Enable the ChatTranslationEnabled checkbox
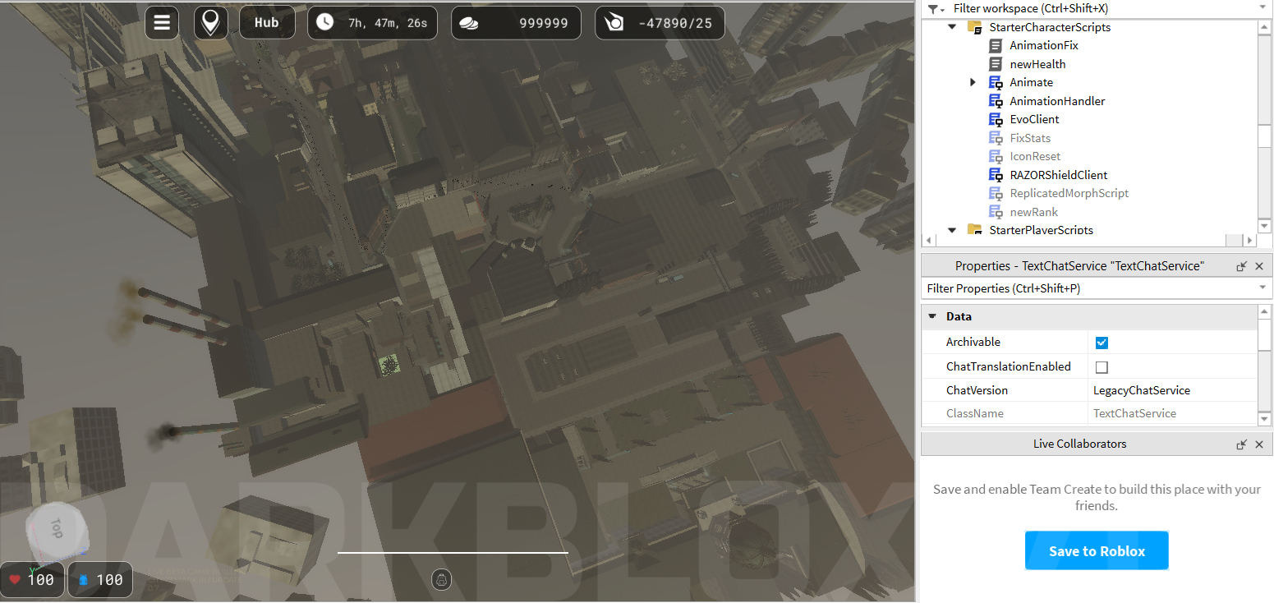Image resolution: width=1274 pixels, height=603 pixels. (1102, 367)
